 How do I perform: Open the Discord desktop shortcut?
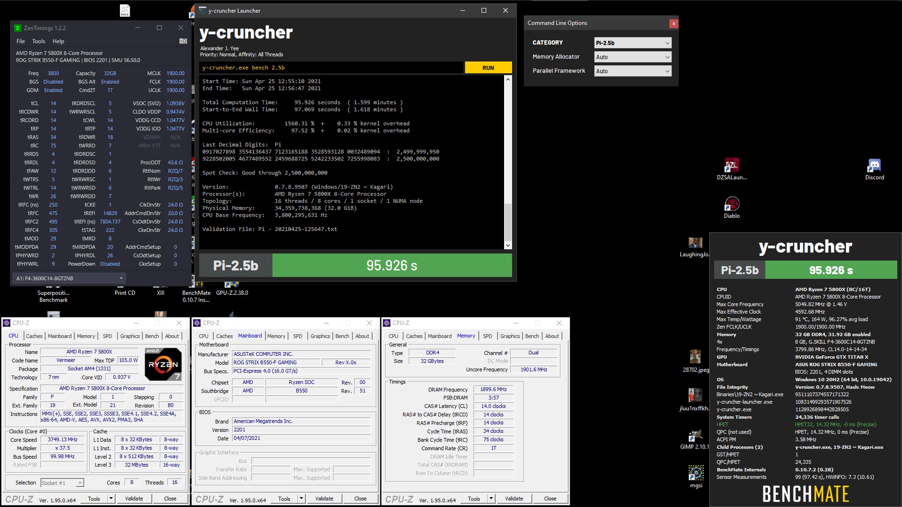tap(874, 169)
